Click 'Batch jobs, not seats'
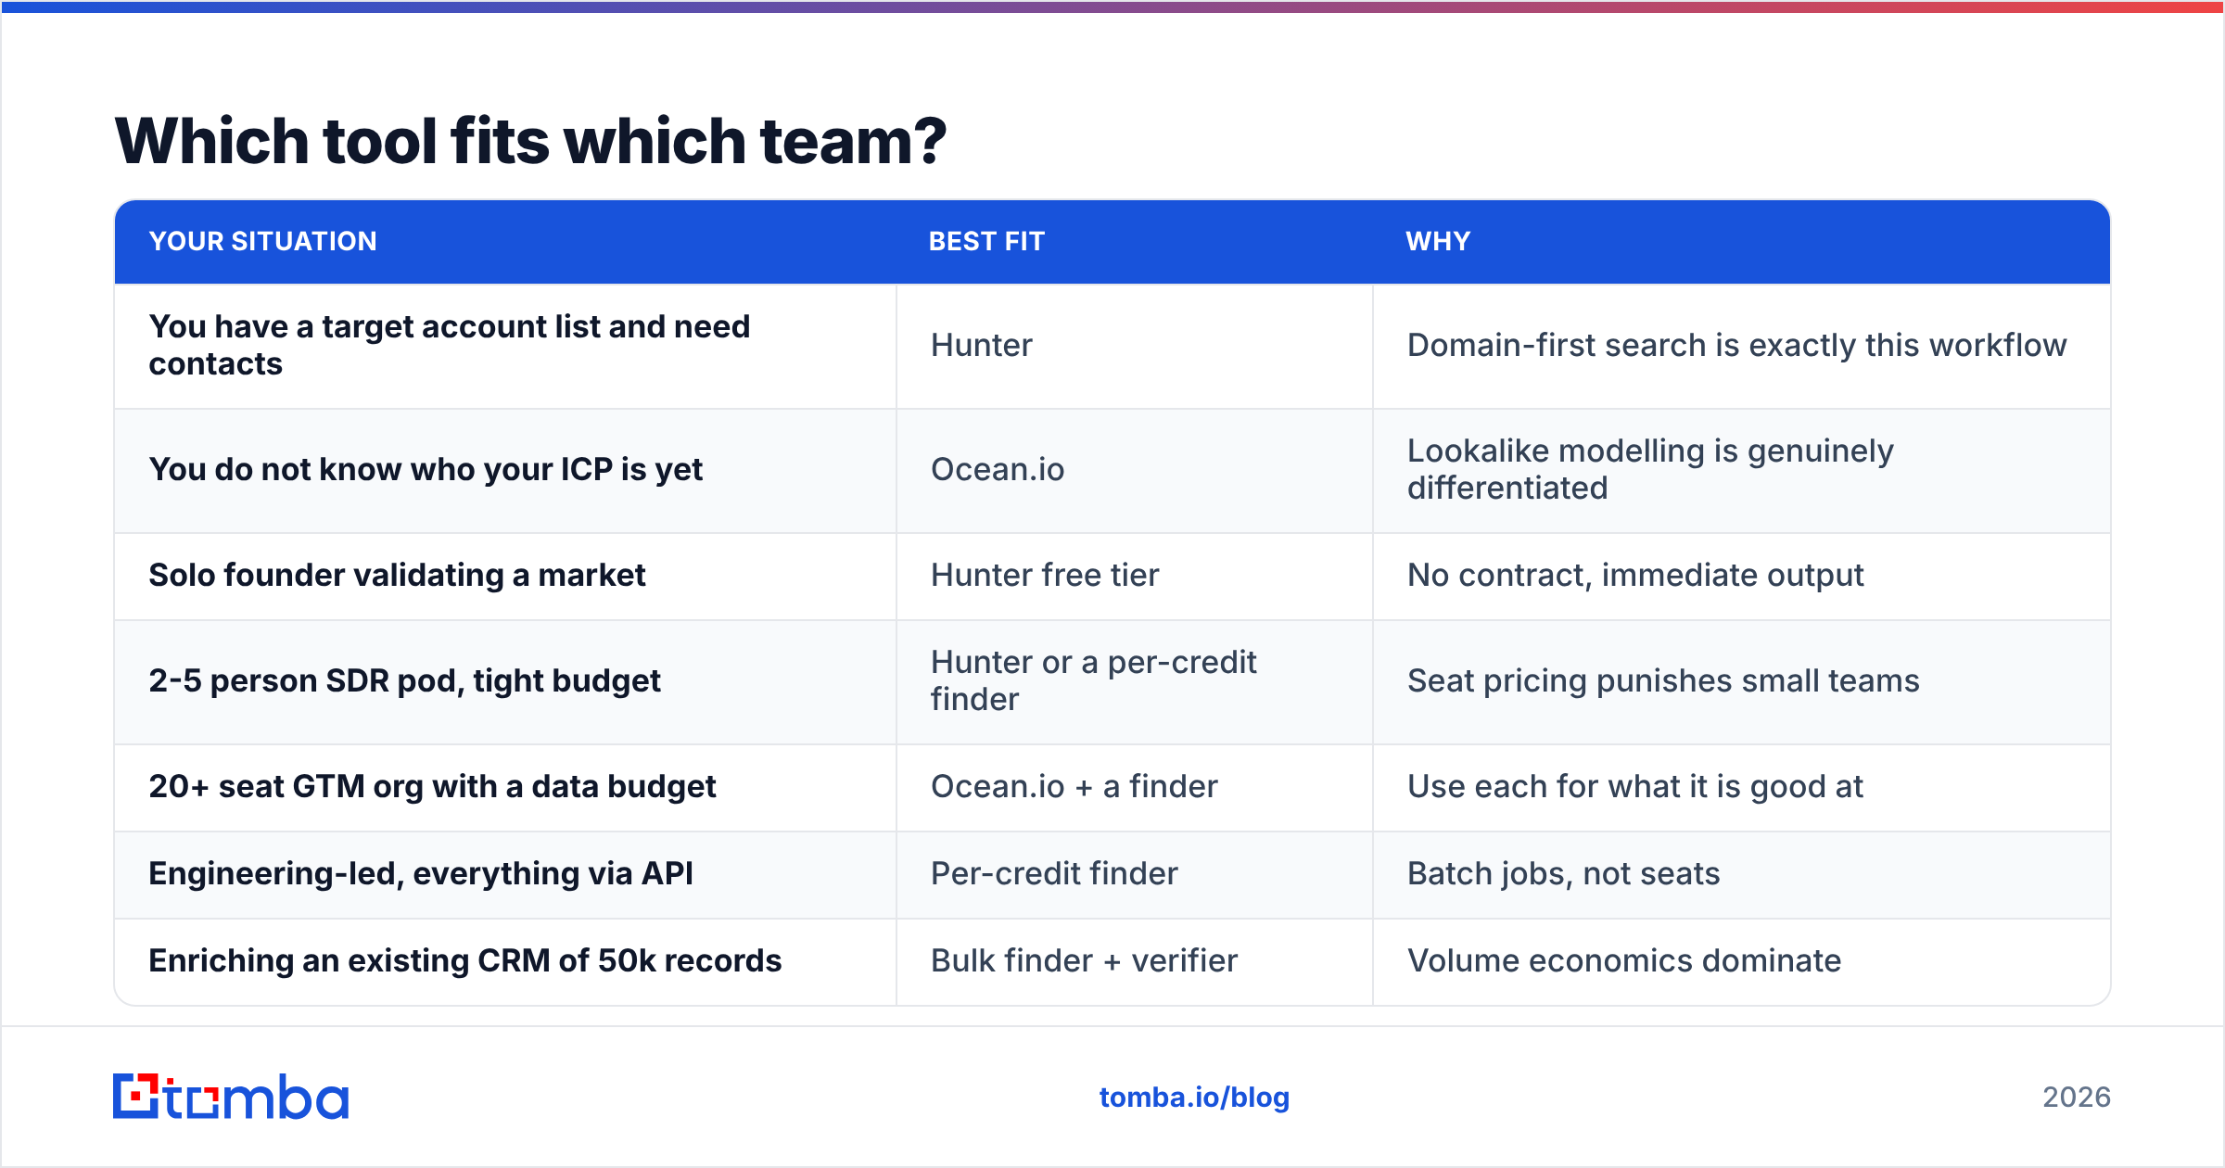 pos(1563,873)
